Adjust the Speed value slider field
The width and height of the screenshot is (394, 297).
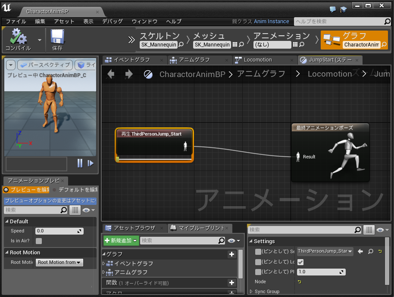pos(59,231)
